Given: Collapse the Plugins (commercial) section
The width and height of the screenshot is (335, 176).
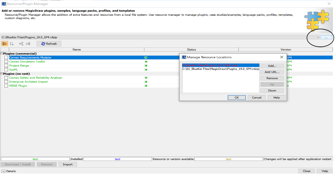Looking at the screenshot, I should (x=1, y=53).
